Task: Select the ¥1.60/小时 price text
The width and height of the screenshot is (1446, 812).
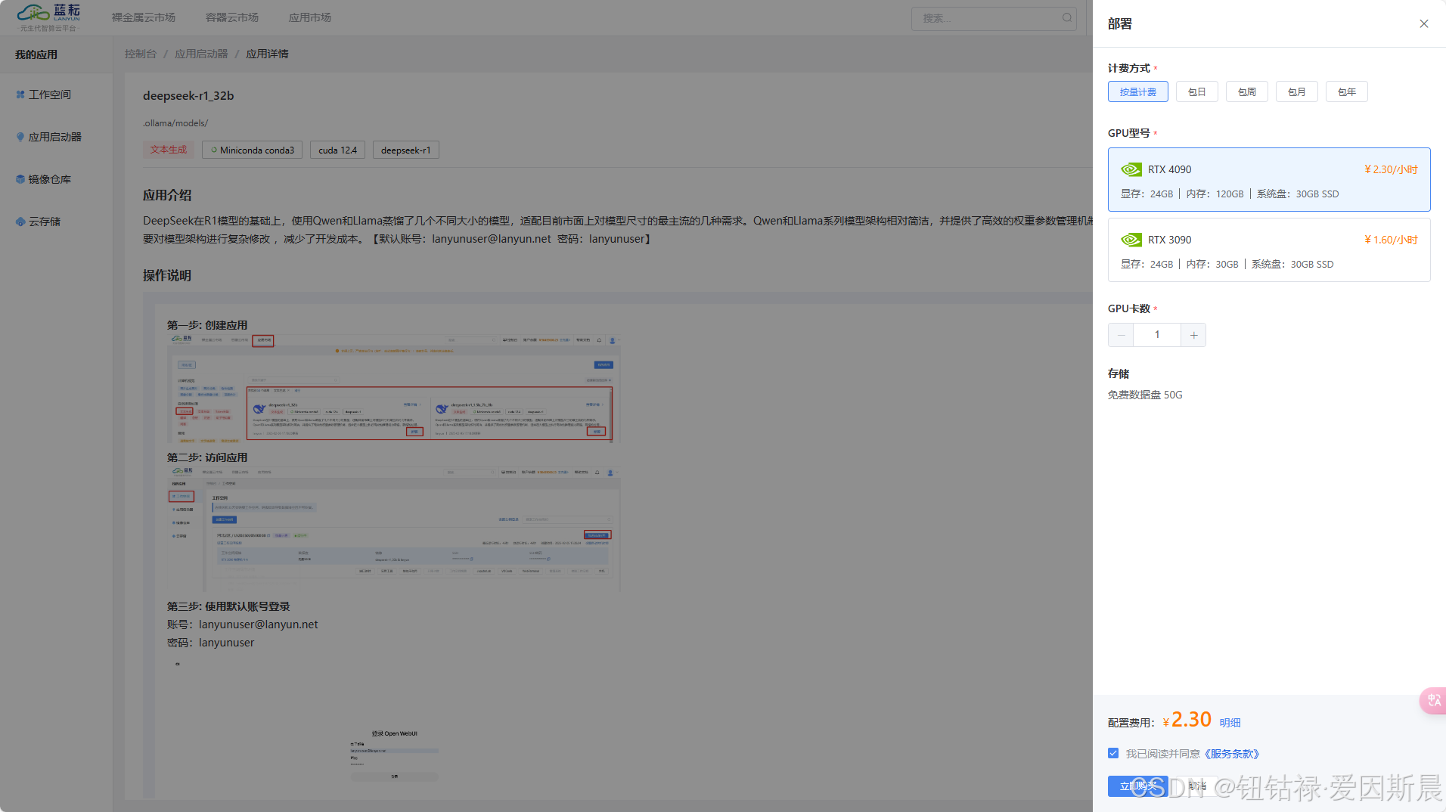Action: [1391, 240]
